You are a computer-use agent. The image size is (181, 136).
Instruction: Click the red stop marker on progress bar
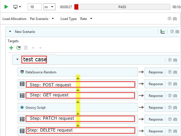coord(76,7)
